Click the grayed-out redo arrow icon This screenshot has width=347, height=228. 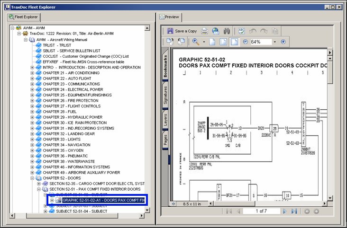(x=264, y=31)
